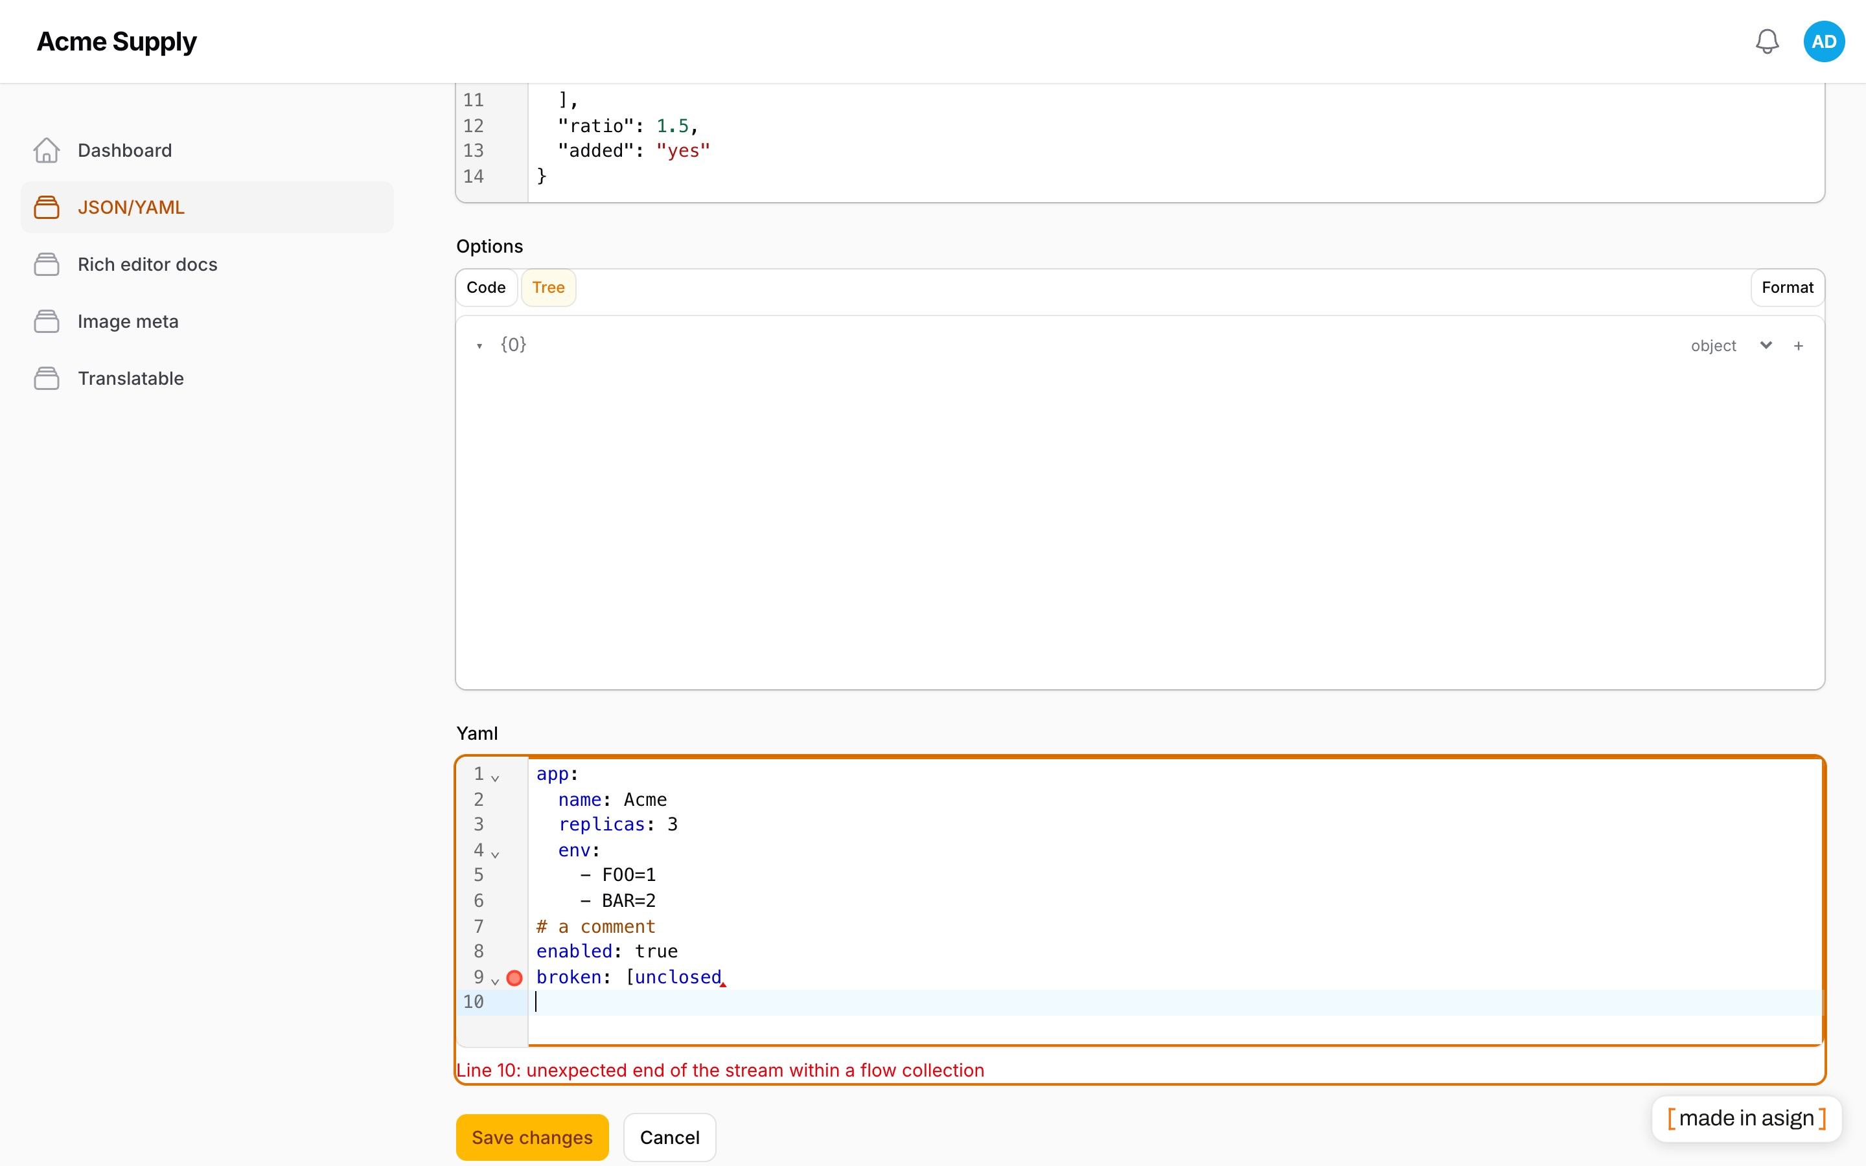This screenshot has width=1866, height=1166.
Task: Open the Acme Supply home link
Action: 117,41
